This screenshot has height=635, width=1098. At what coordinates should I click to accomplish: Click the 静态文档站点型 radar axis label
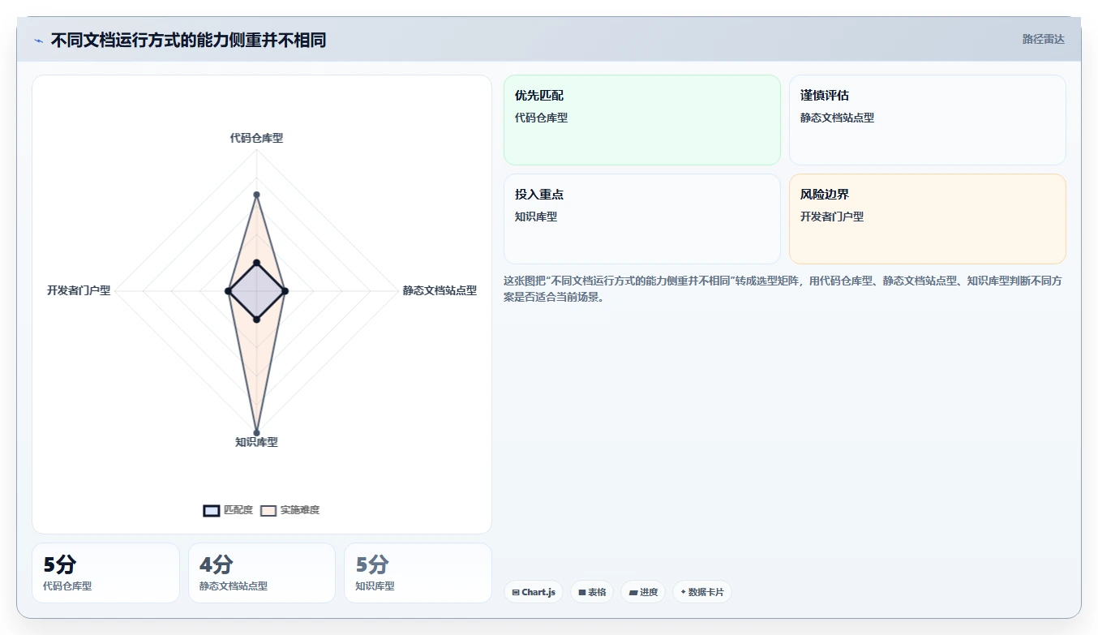pos(440,290)
